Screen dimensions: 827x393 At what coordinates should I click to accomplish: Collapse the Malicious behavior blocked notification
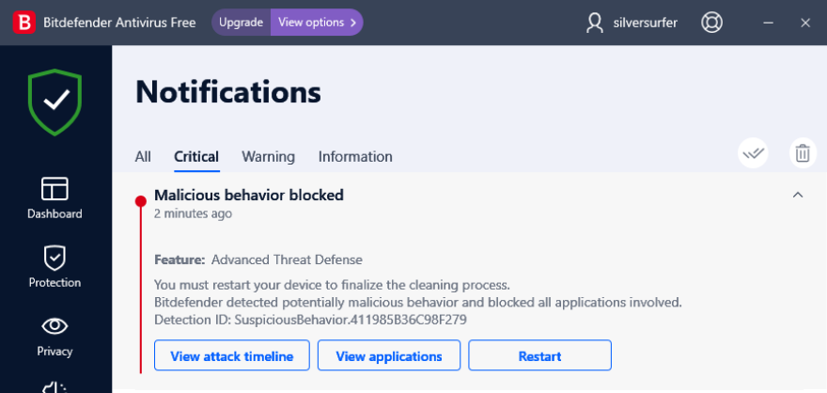tap(798, 196)
